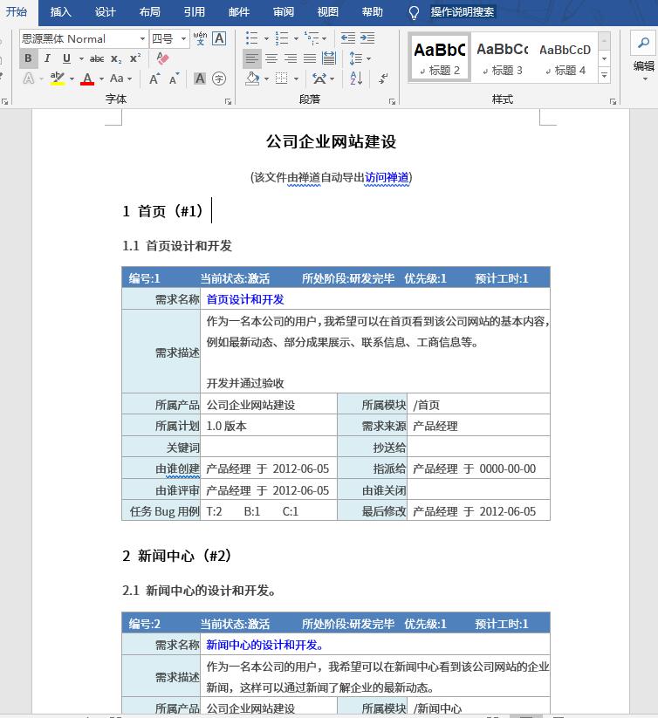Click the sort A-Z icon
Image resolution: width=658 pixels, height=718 pixels.
tap(356, 79)
